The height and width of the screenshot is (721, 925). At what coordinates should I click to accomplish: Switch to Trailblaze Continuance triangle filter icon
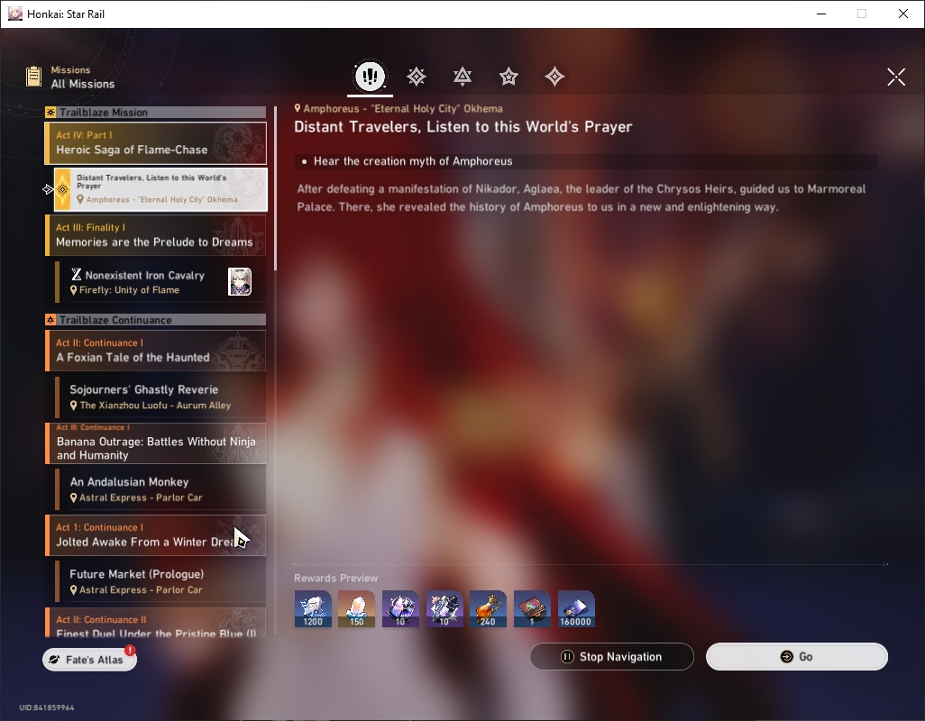coord(462,76)
